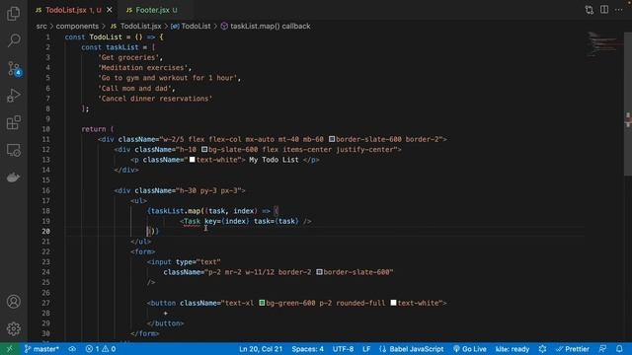Click the vertical editor scrollbar
This screenshot has width=632, height=355.
pos(628,105)
